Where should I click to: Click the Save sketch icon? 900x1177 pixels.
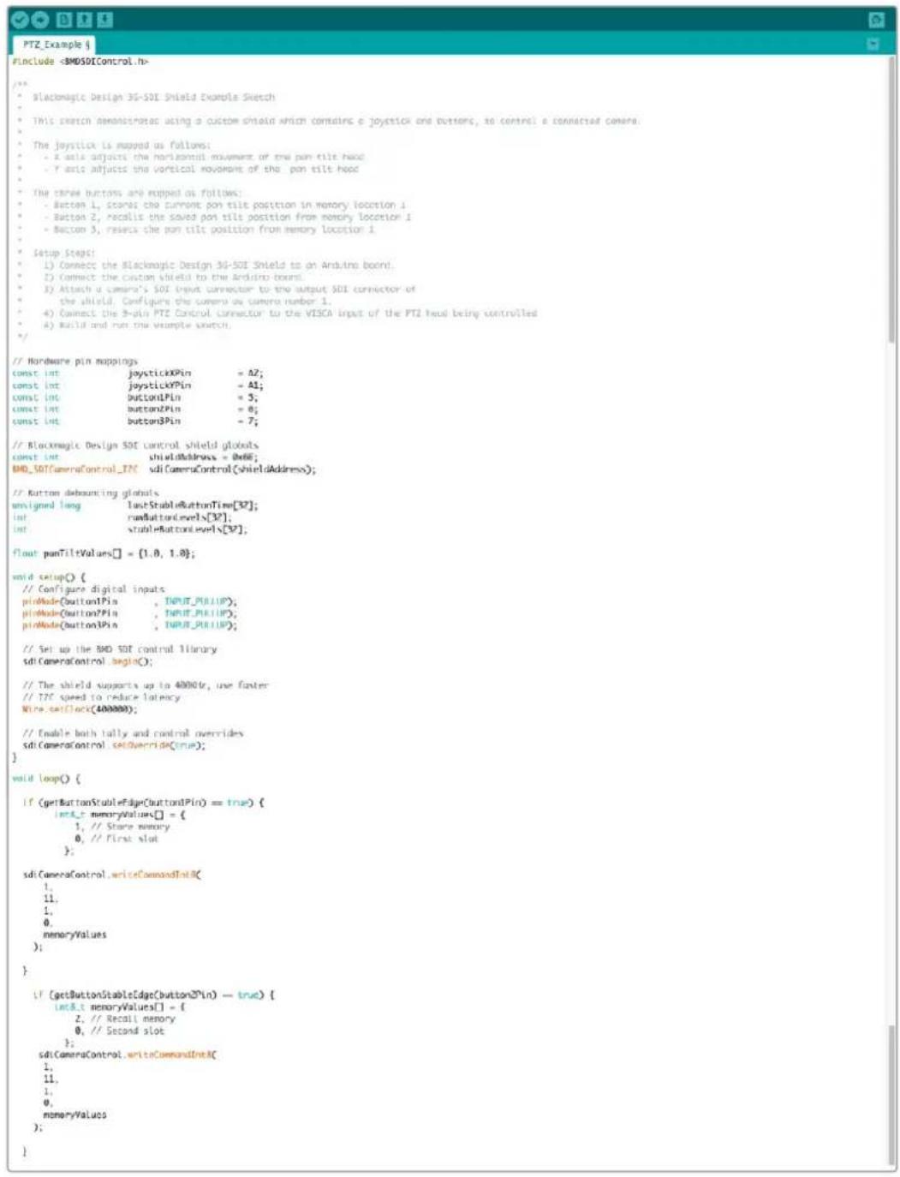pos(104,20)
